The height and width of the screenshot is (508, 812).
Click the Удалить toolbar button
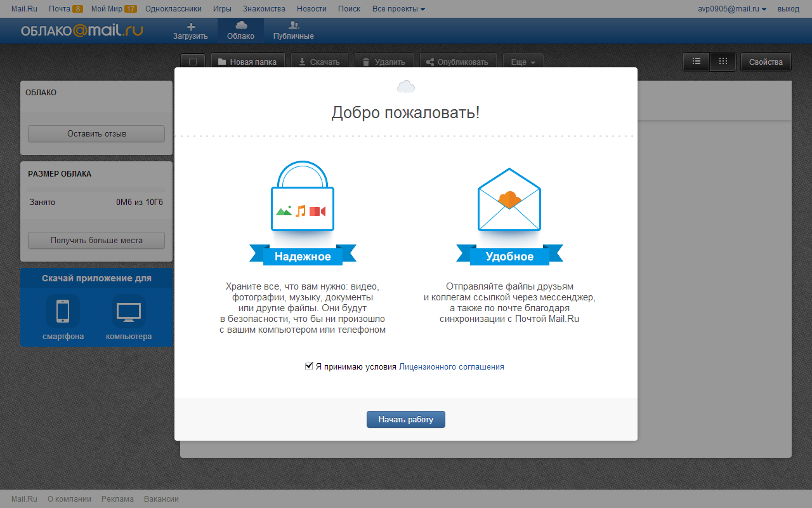[384, 62]
